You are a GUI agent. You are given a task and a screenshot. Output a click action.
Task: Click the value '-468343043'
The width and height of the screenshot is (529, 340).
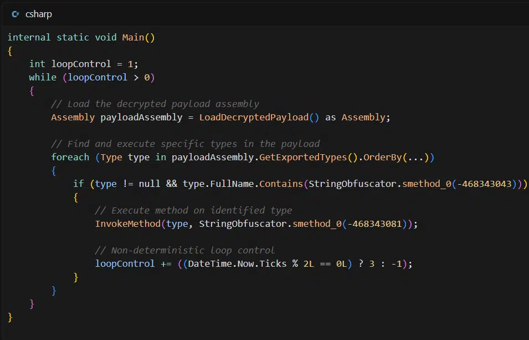click(x=484, y=184)
